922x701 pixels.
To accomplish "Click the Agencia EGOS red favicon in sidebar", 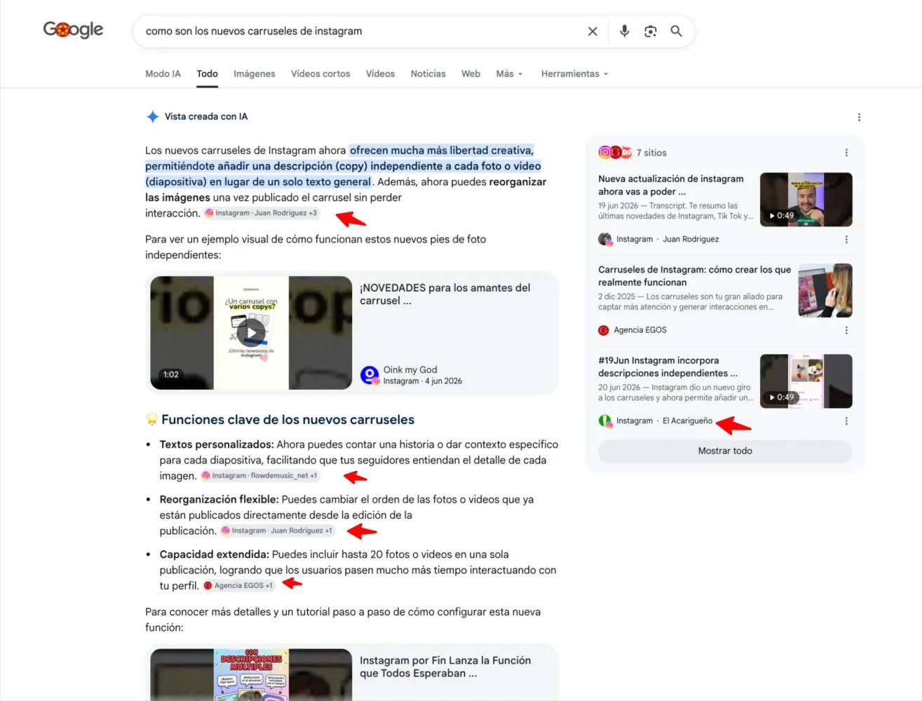I will pos(604,330).
